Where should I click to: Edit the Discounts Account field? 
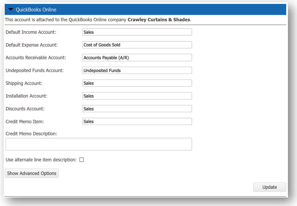click(x=137, y=109)
